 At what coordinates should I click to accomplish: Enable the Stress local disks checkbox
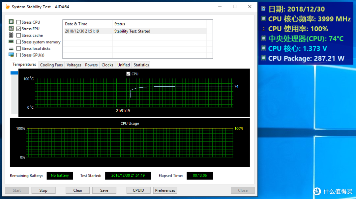coord(18,48)
